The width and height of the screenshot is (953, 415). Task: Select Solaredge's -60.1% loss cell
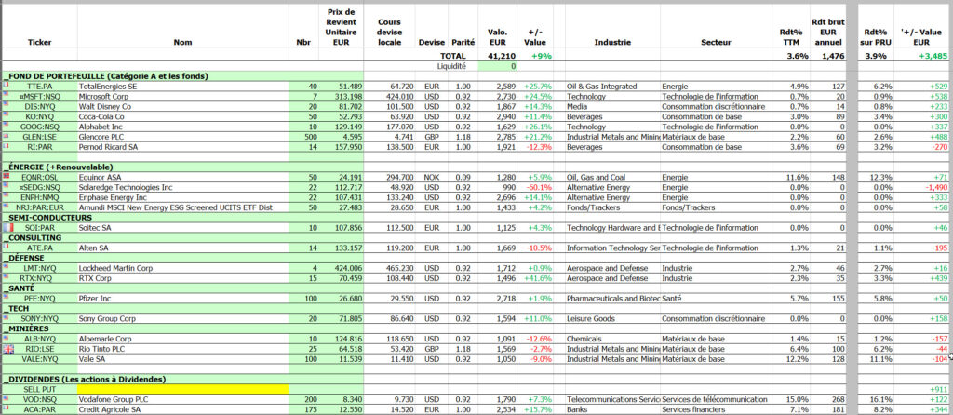535,187
